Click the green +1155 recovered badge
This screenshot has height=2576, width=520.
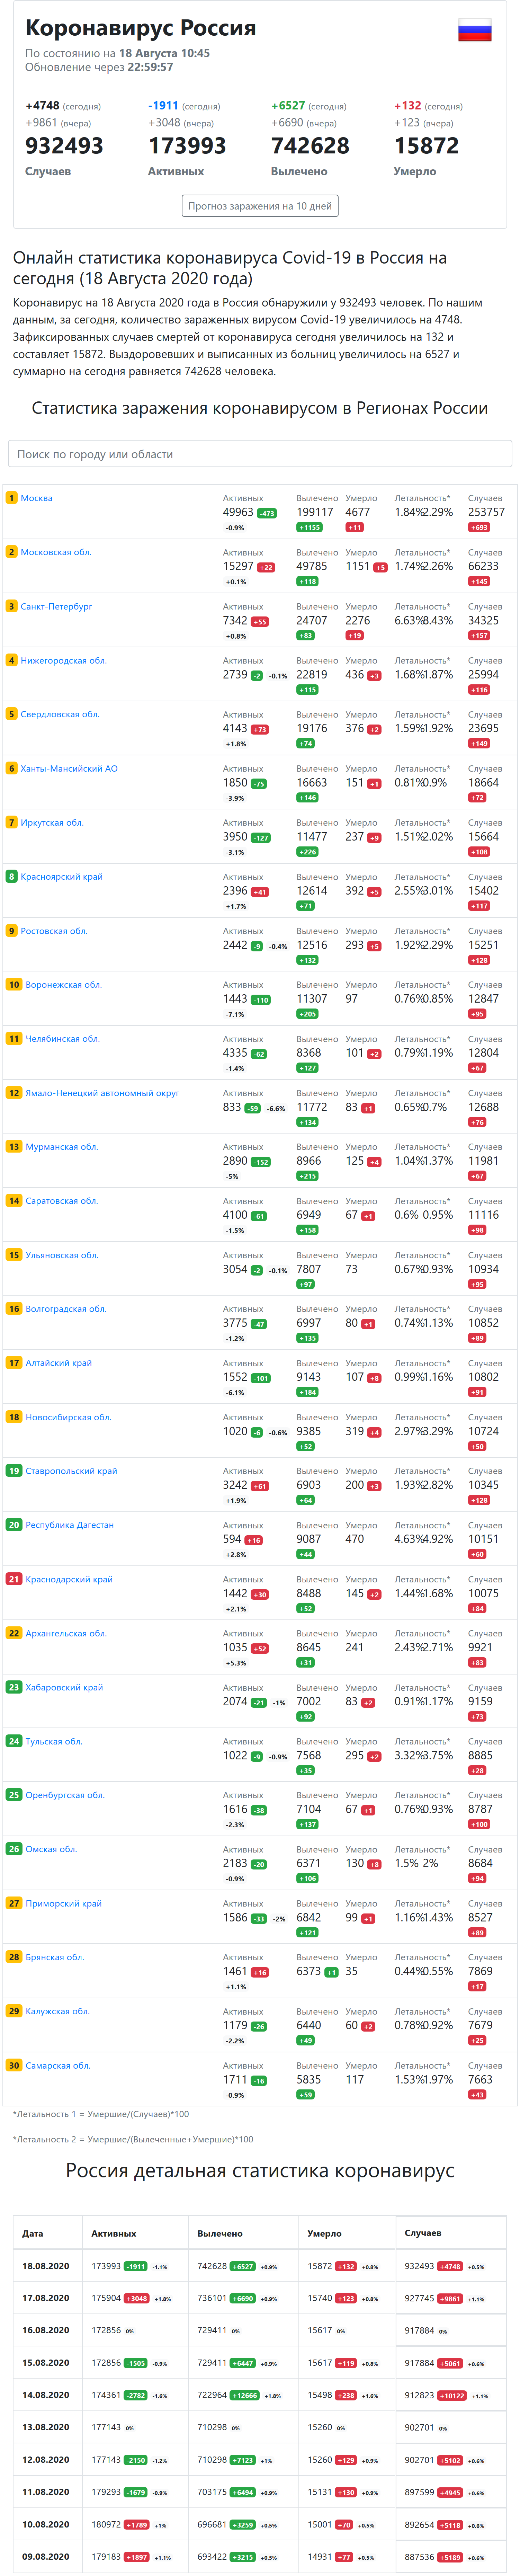click(309, 527)
